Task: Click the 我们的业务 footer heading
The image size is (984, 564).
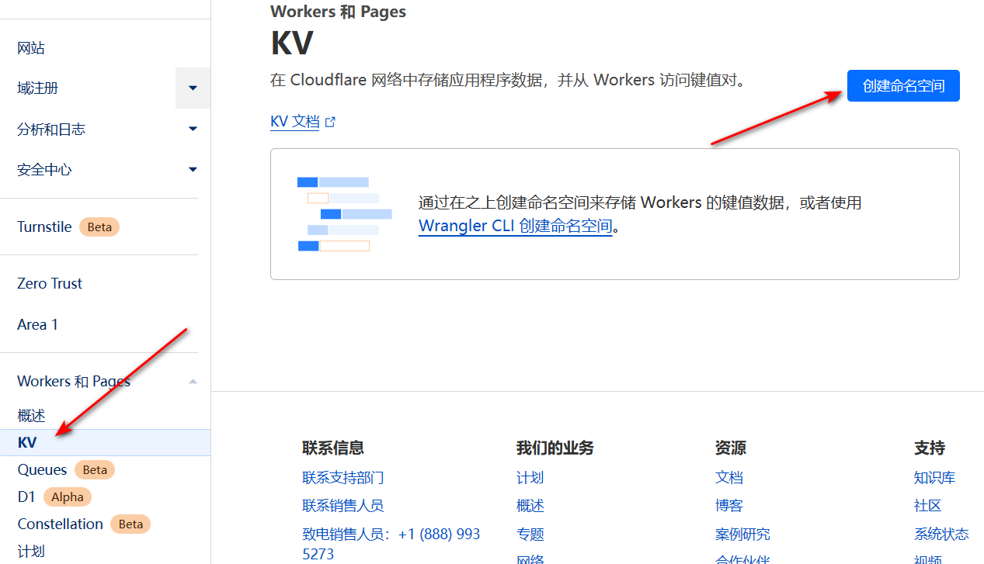Action: coord(555,448)
